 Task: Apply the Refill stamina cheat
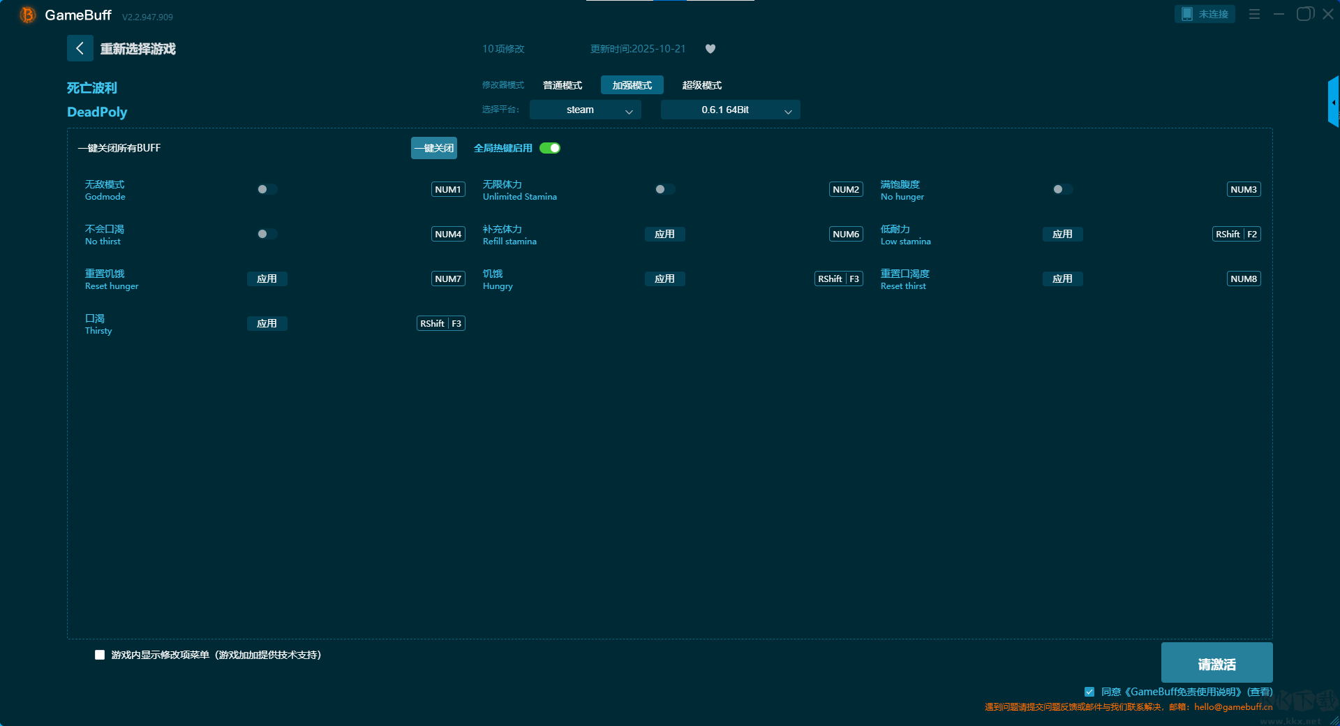[x=664, y=234]
